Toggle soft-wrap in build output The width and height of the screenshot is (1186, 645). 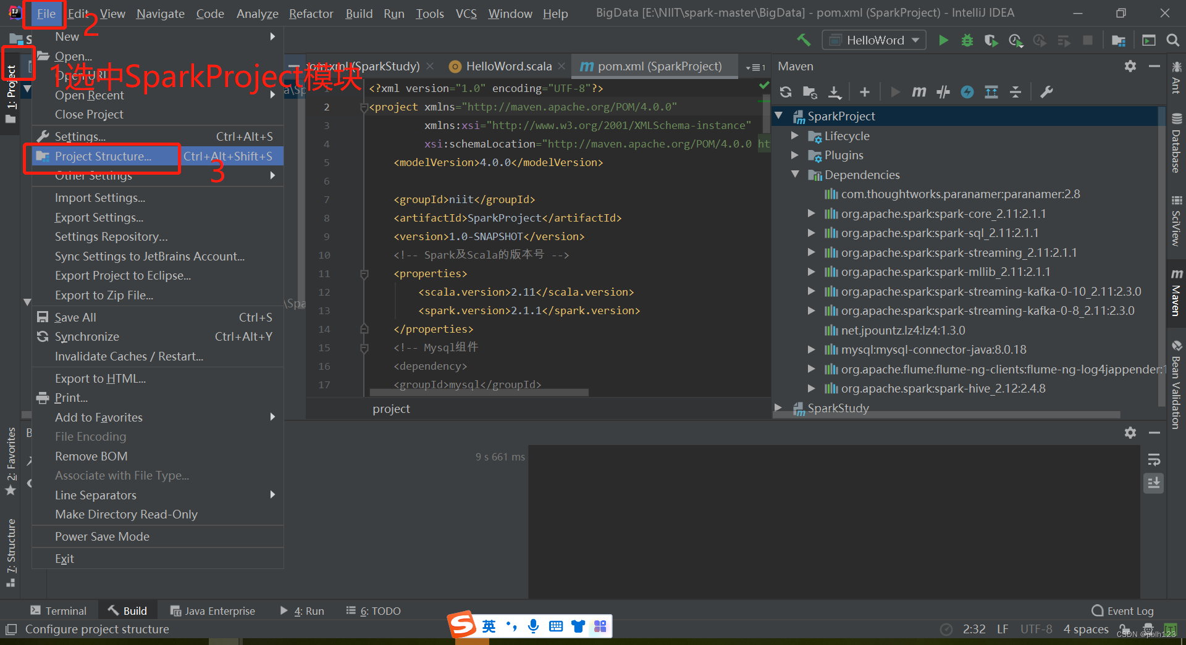pyautogui.click(x=1154, y=460)
